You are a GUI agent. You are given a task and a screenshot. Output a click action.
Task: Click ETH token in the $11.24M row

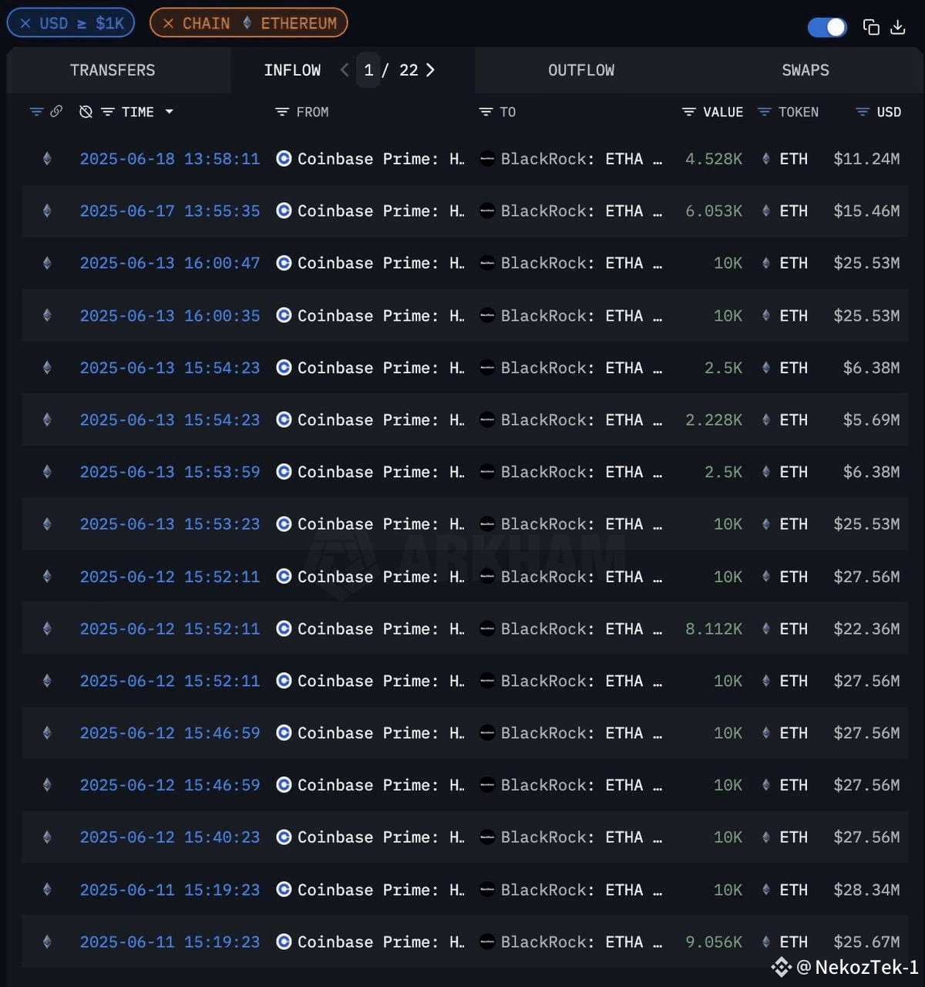[x=785, y=159]
